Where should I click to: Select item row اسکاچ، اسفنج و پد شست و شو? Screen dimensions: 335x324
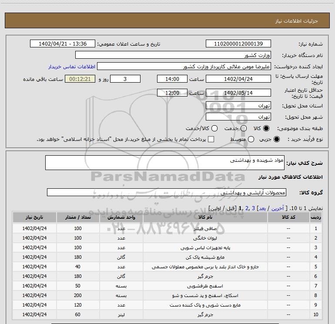167,295
